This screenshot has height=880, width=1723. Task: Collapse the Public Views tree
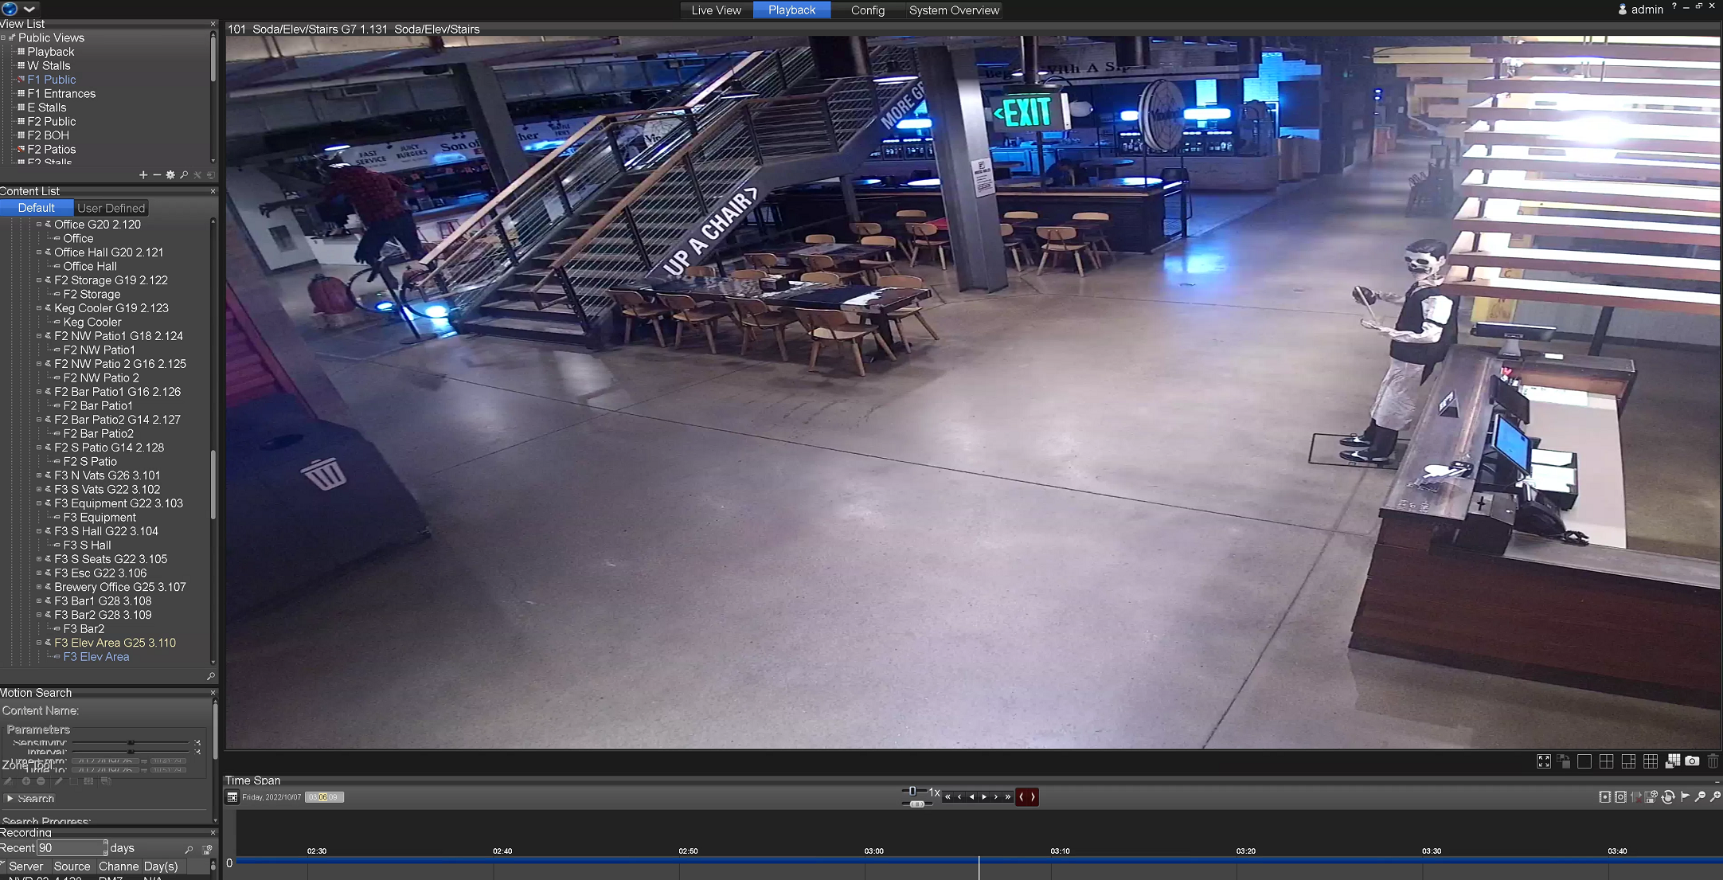3,37
